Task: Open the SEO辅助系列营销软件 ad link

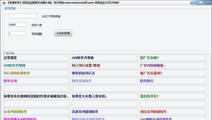Action: pos(173,118)
